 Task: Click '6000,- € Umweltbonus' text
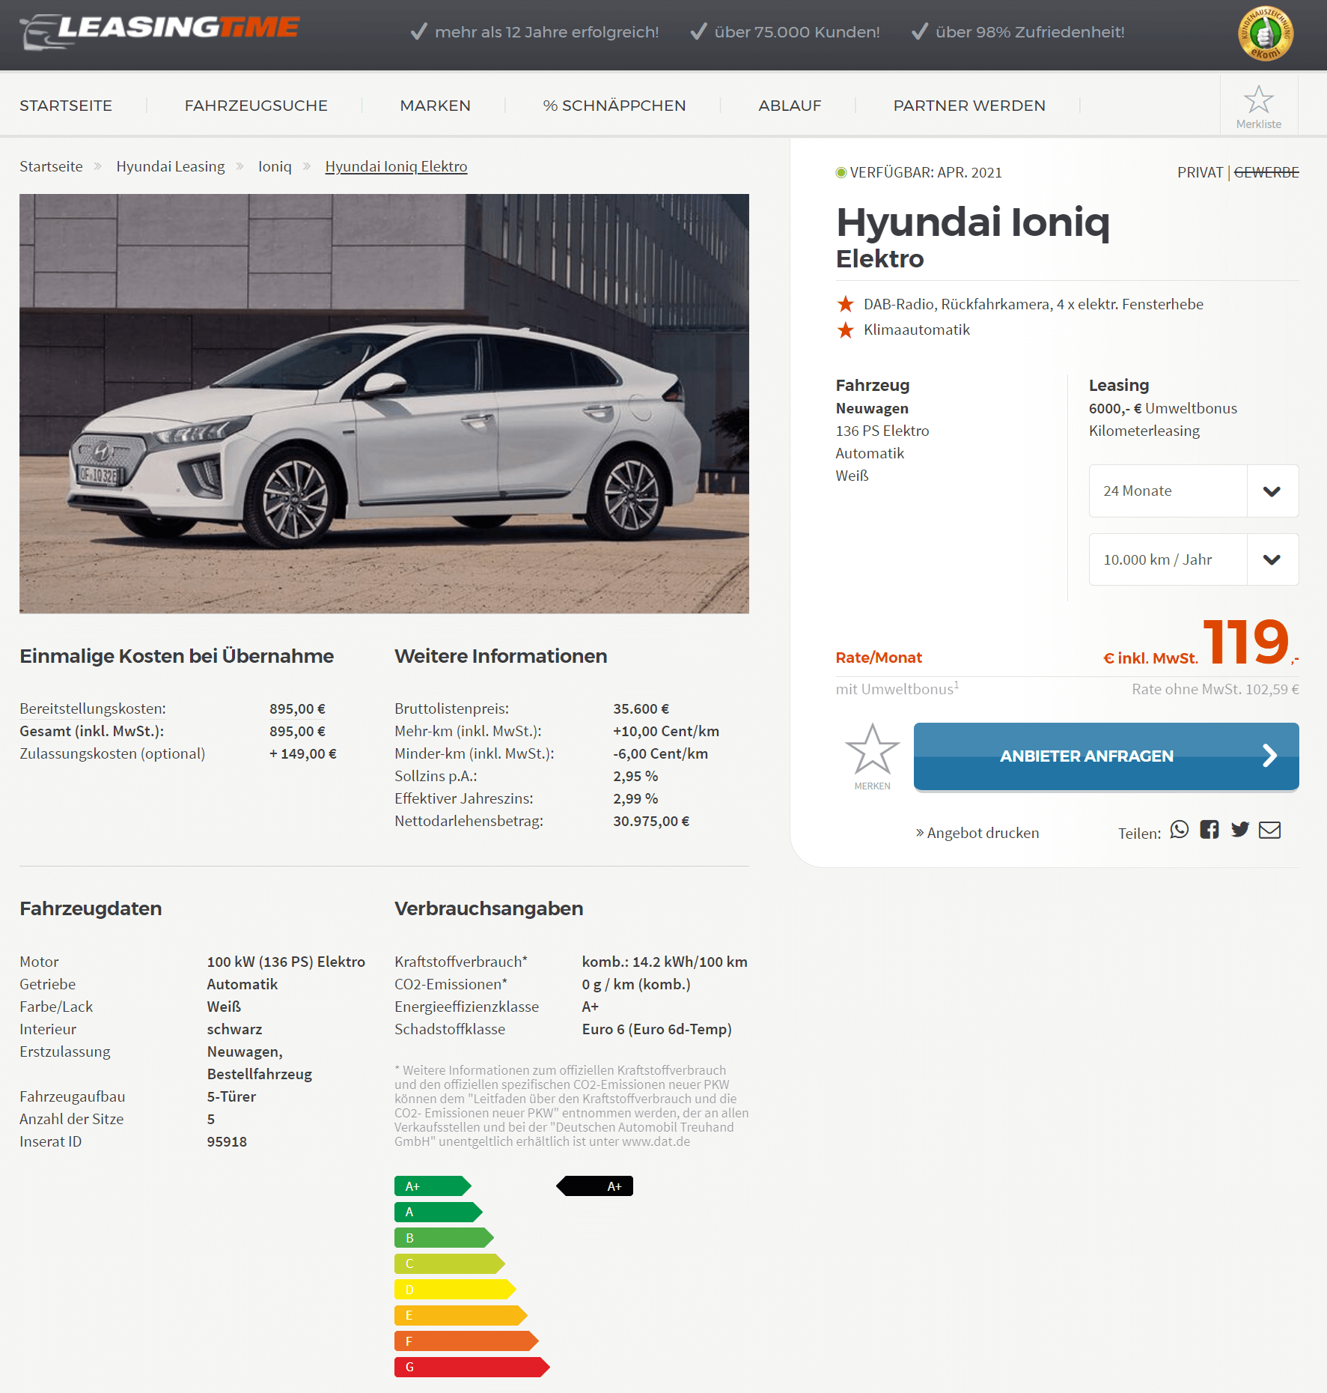click(x=1163, y=408)
